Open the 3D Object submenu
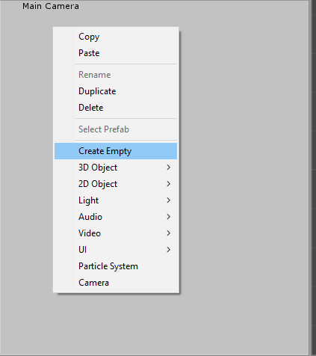316x356 pixels. 116,168
